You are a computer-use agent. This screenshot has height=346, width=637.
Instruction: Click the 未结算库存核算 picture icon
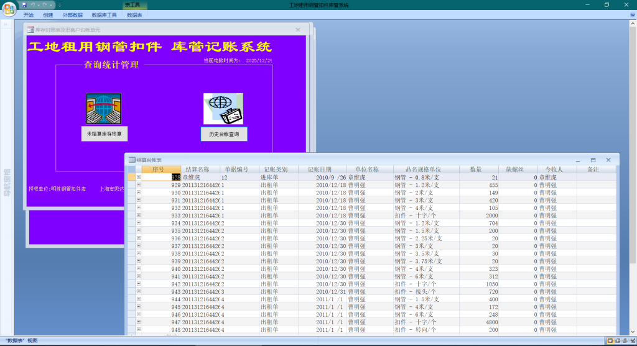click(x=103, y=109)
